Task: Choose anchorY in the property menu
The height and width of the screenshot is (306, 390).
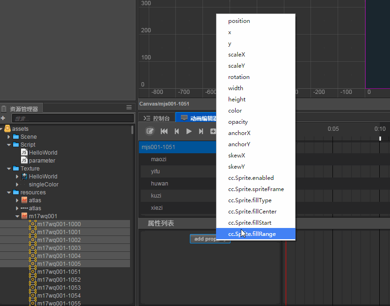Action: (256, 144)
